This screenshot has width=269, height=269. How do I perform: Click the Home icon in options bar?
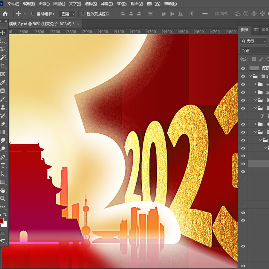click(5, 14)
